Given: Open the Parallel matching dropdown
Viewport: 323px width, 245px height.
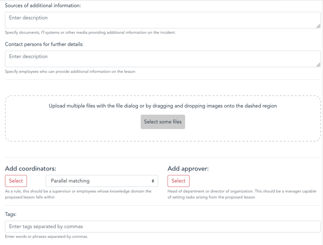Looking at the screenshot, I should 102,181.
